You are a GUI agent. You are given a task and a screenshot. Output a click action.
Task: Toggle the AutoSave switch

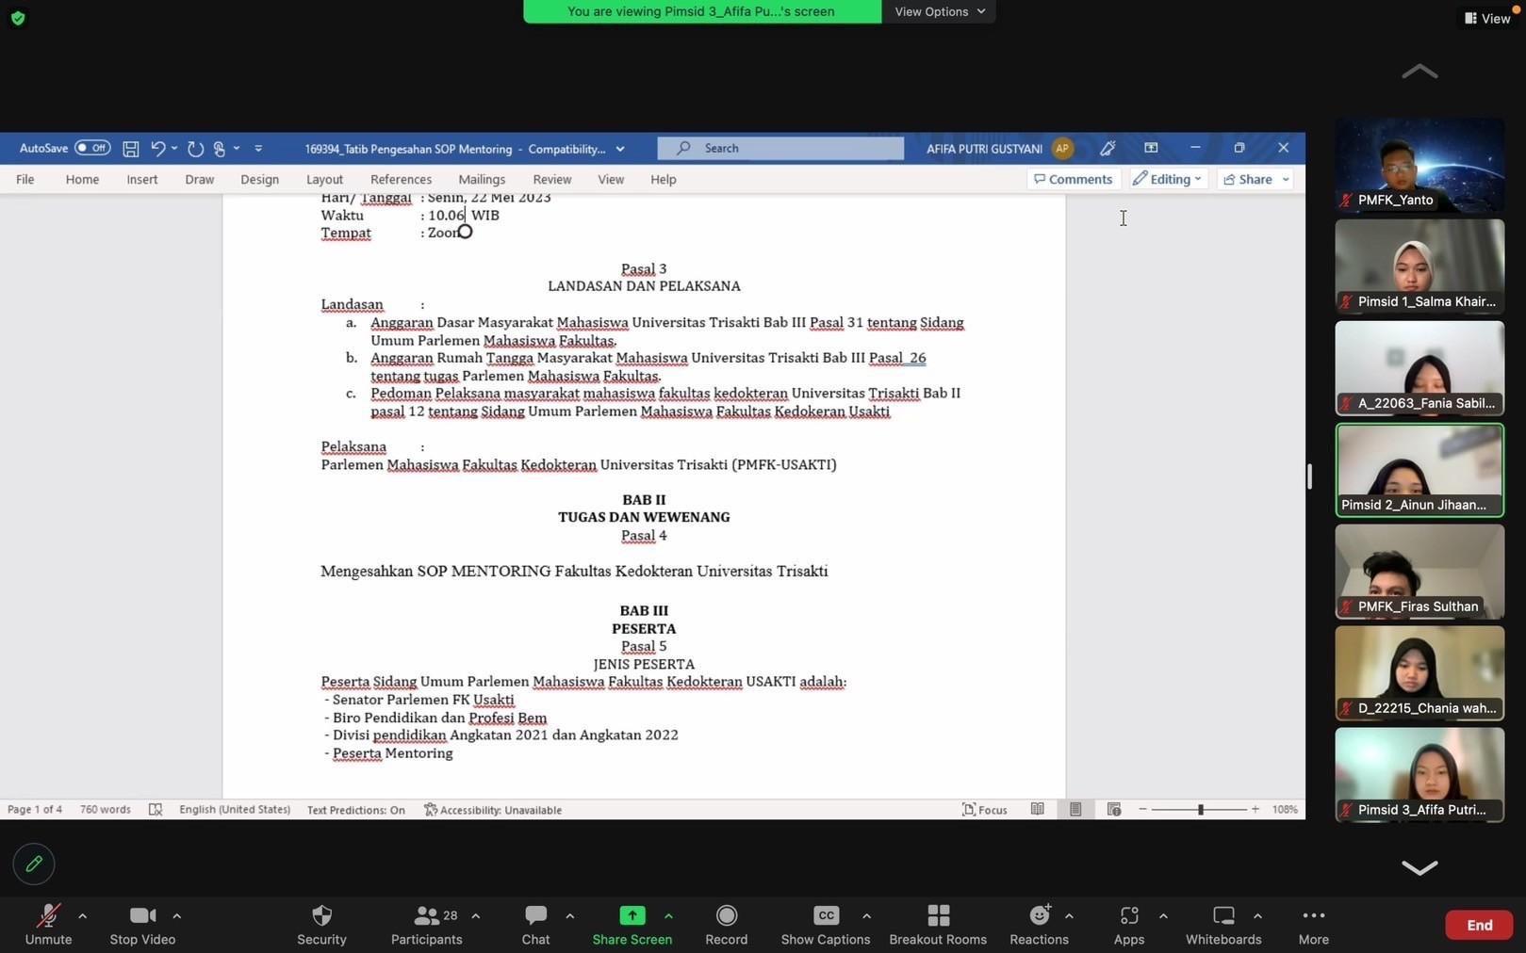[92, 148]
